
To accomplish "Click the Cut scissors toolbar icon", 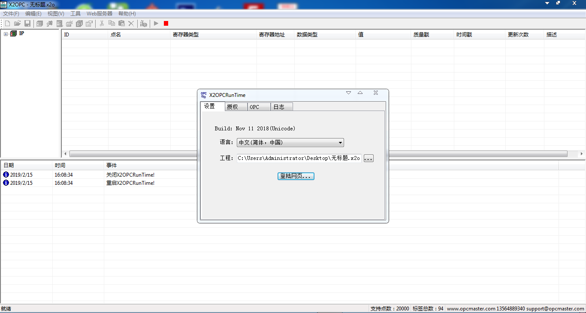I will pyautogui.click(x=102, y=24).
